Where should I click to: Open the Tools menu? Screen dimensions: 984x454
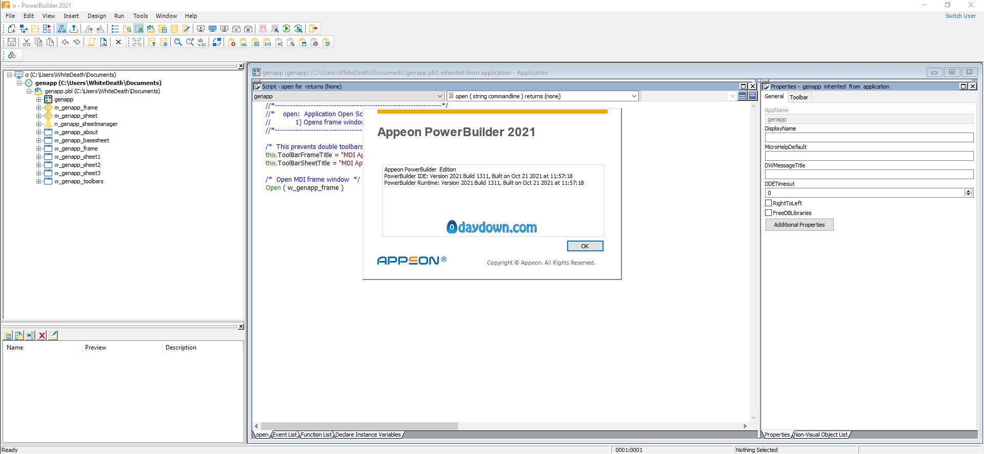click(140, 16)
